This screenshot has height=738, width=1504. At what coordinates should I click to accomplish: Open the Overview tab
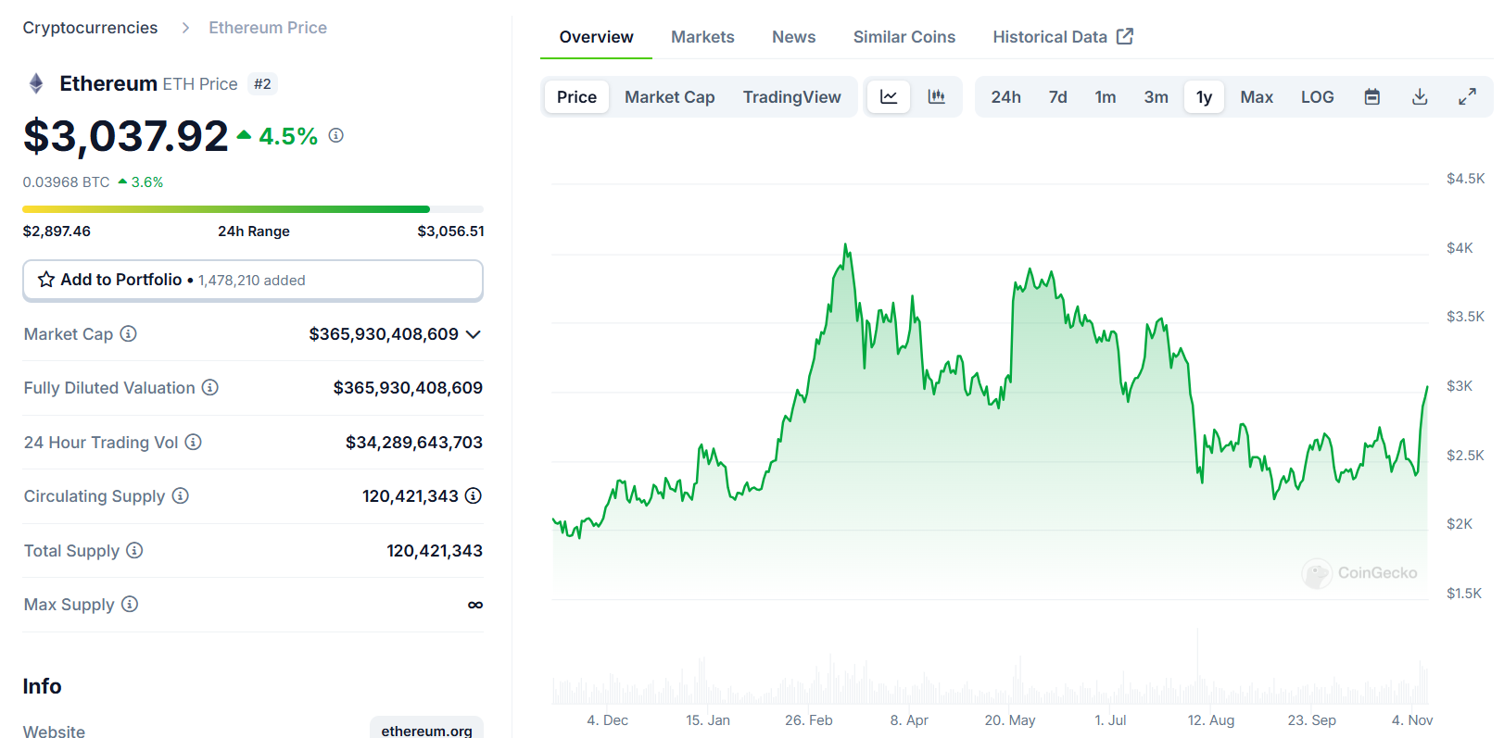coord(597,37)
